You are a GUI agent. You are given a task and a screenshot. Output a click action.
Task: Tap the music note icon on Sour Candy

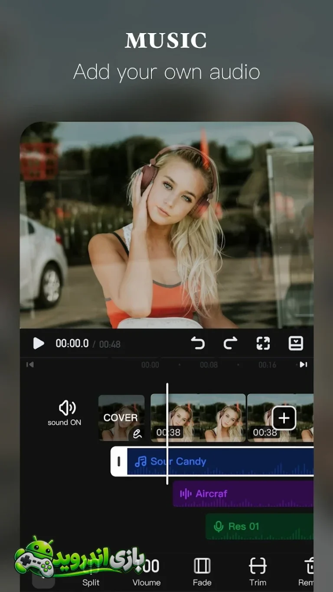point(140,461)
